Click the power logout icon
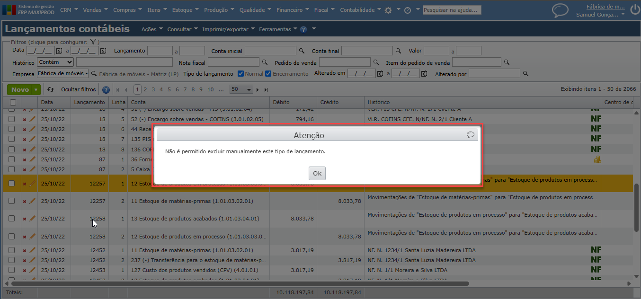Viewport: 641px width, 299px height. pyautogui.click(x=635, y=9)
